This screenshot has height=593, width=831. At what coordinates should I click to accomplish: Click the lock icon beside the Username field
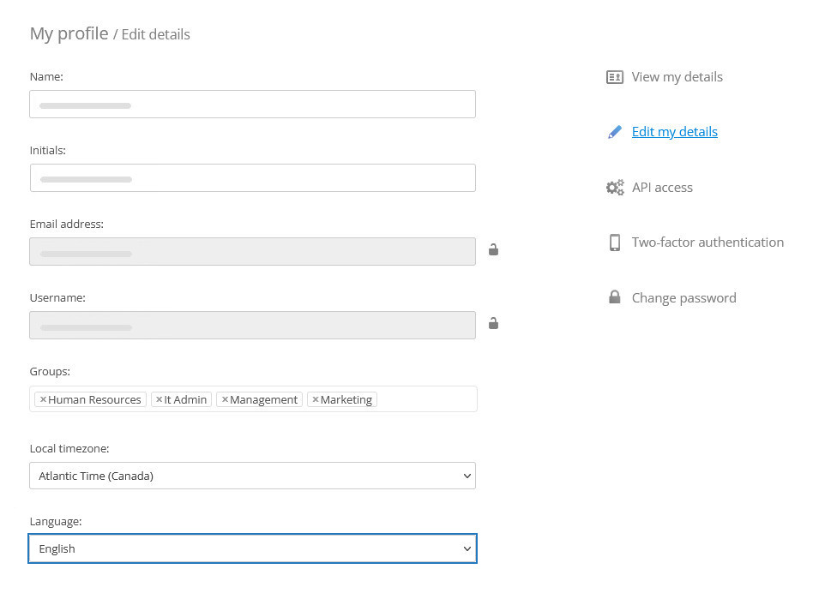(x=493, y=323)
